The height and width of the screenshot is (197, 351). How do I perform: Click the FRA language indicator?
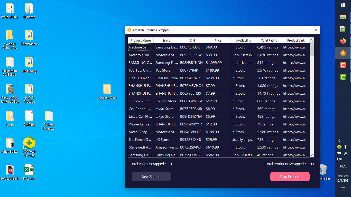(343, 166)
